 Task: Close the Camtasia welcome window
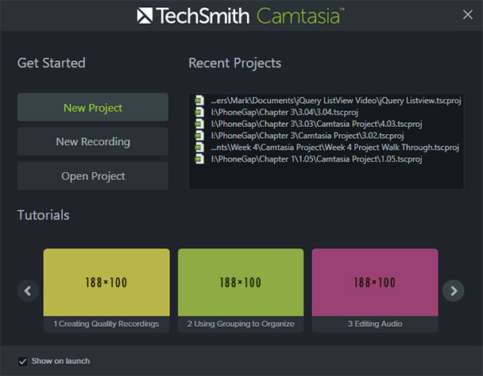(x=467, y=14)
